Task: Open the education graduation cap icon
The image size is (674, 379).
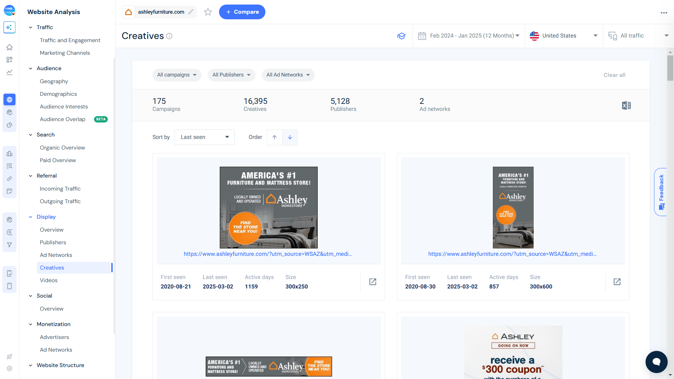Action: click(401, 36)
